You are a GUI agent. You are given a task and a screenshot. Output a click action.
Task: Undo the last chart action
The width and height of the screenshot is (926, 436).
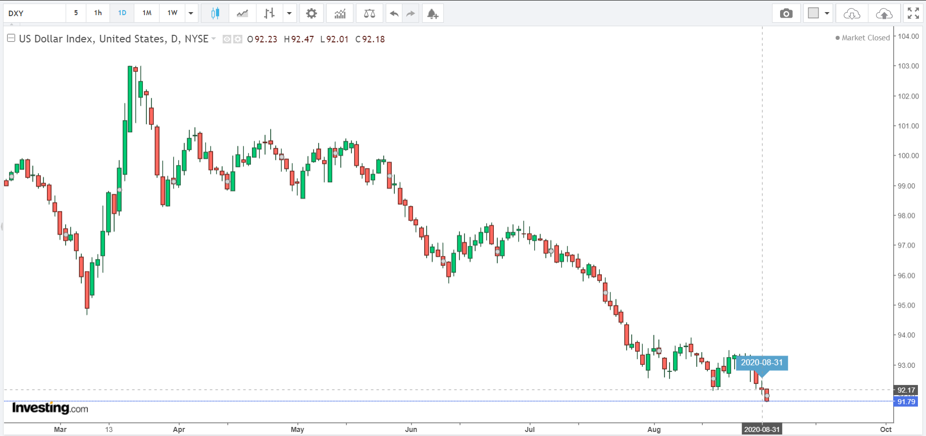point(394,13)
